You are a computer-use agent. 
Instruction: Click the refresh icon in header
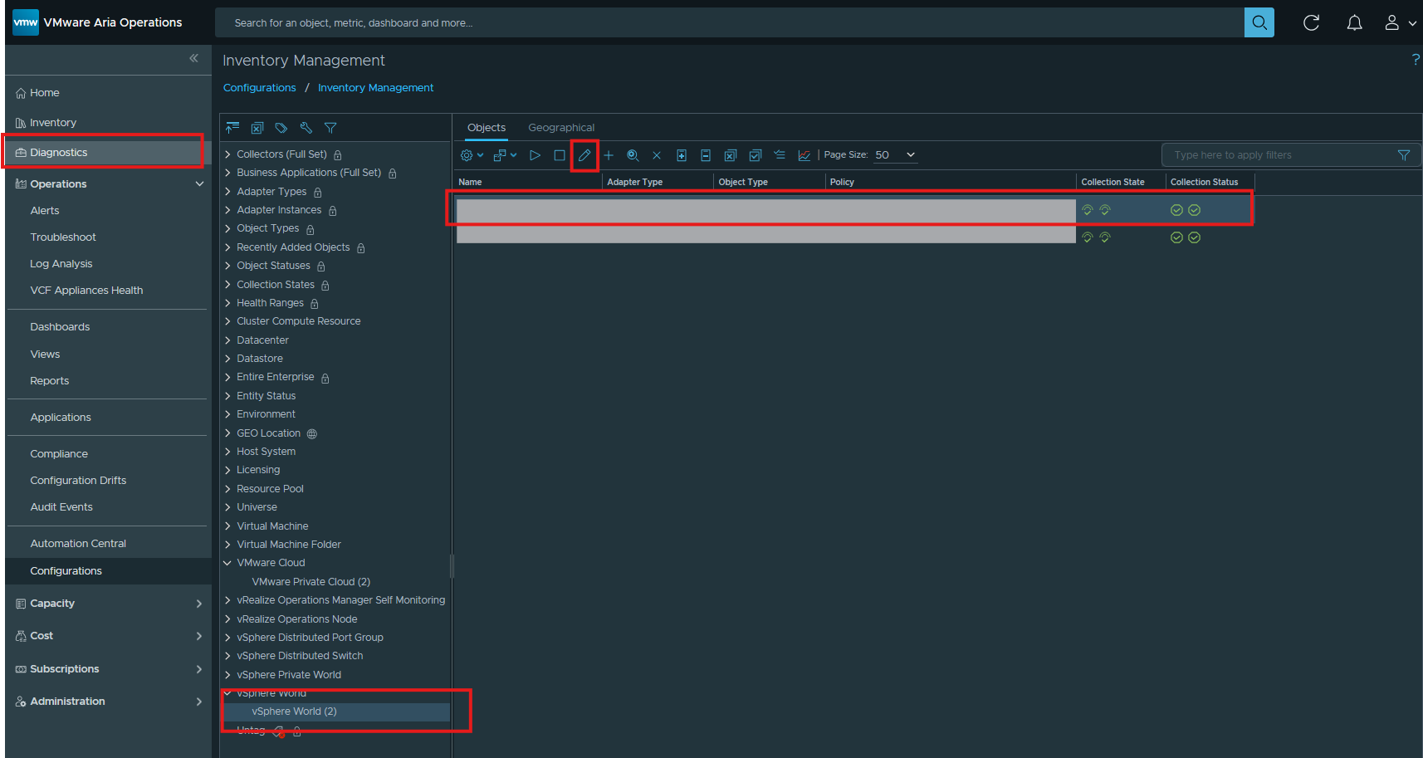point(1312,23)
